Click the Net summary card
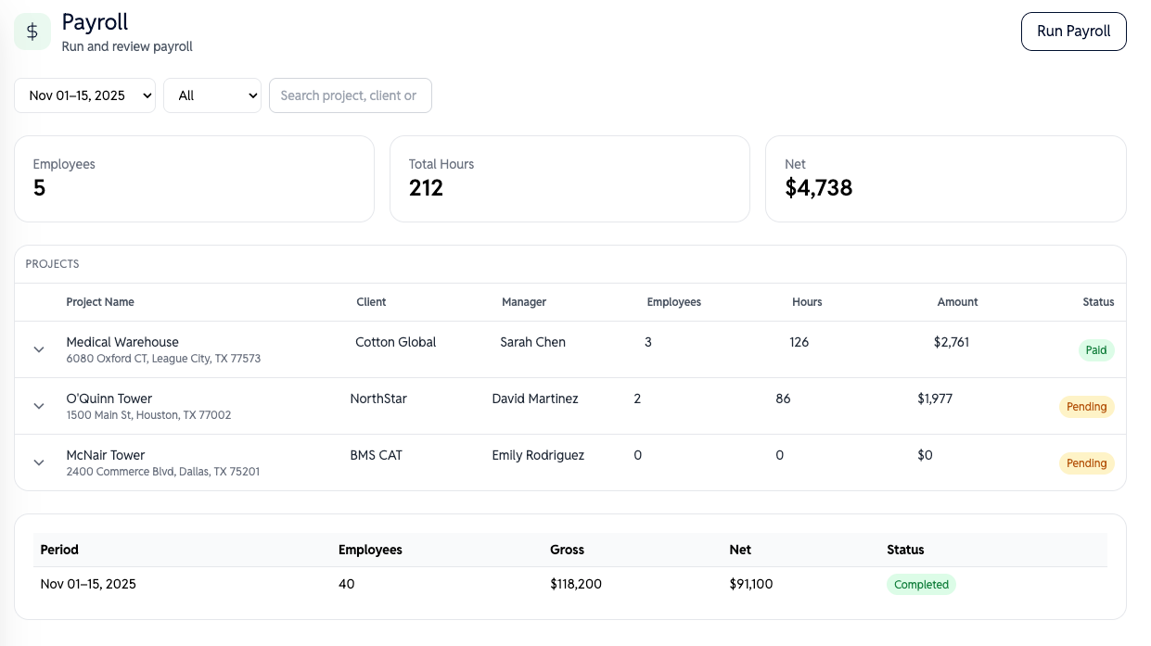 pyautogui.click(x=945, y=179)
